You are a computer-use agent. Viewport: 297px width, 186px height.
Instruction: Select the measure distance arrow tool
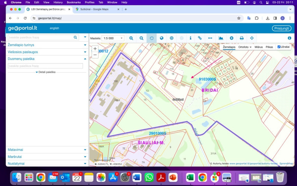[210, 38]
